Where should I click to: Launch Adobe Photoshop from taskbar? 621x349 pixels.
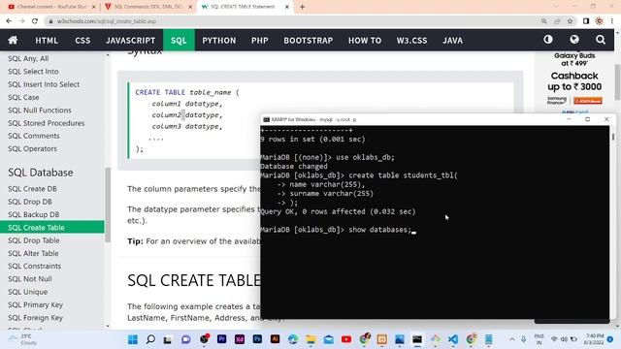click(257, 339)
